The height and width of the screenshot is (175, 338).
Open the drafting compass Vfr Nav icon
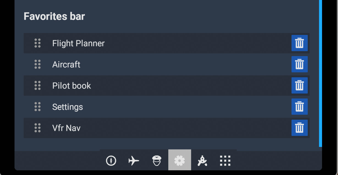[x=202, y=160]
